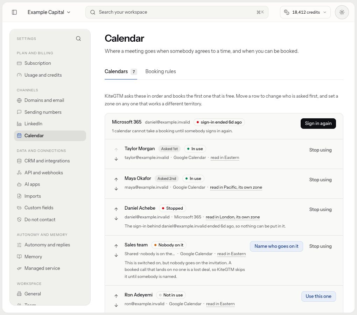Click the Not in use status badge
Screen dimensions: 357x315
point(171,295)
